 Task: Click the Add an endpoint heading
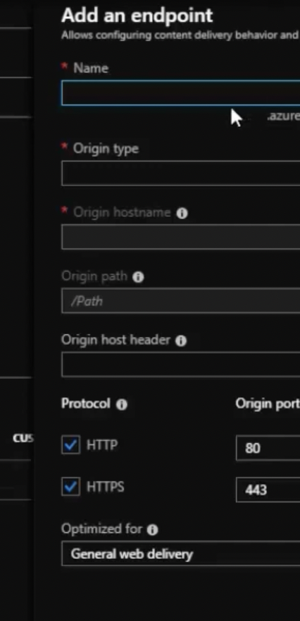point(137,16)
